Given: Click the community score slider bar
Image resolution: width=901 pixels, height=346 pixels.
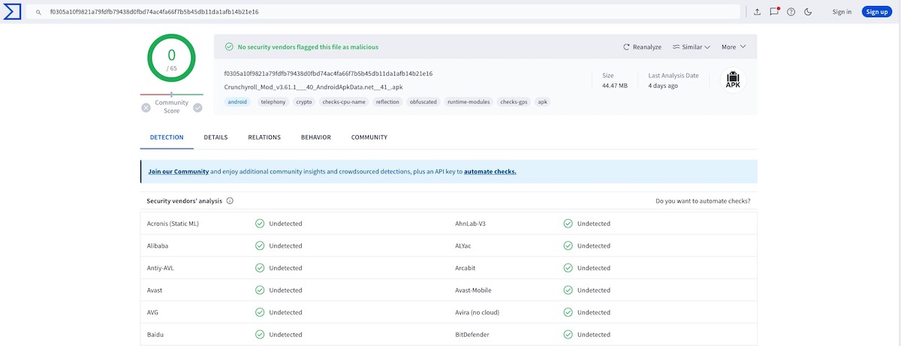Looking at the screenshot, I should pyautogui.click(x=171, y=95).
